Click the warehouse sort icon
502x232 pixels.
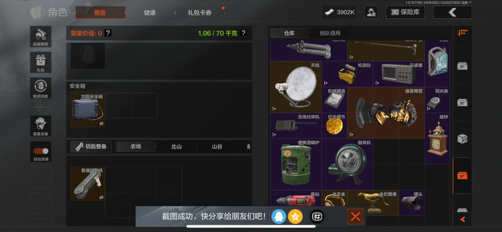pyautogui.click(x=462, y=33)
